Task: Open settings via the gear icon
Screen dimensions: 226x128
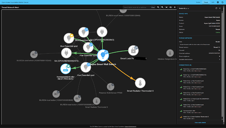Action: point(218,2)
